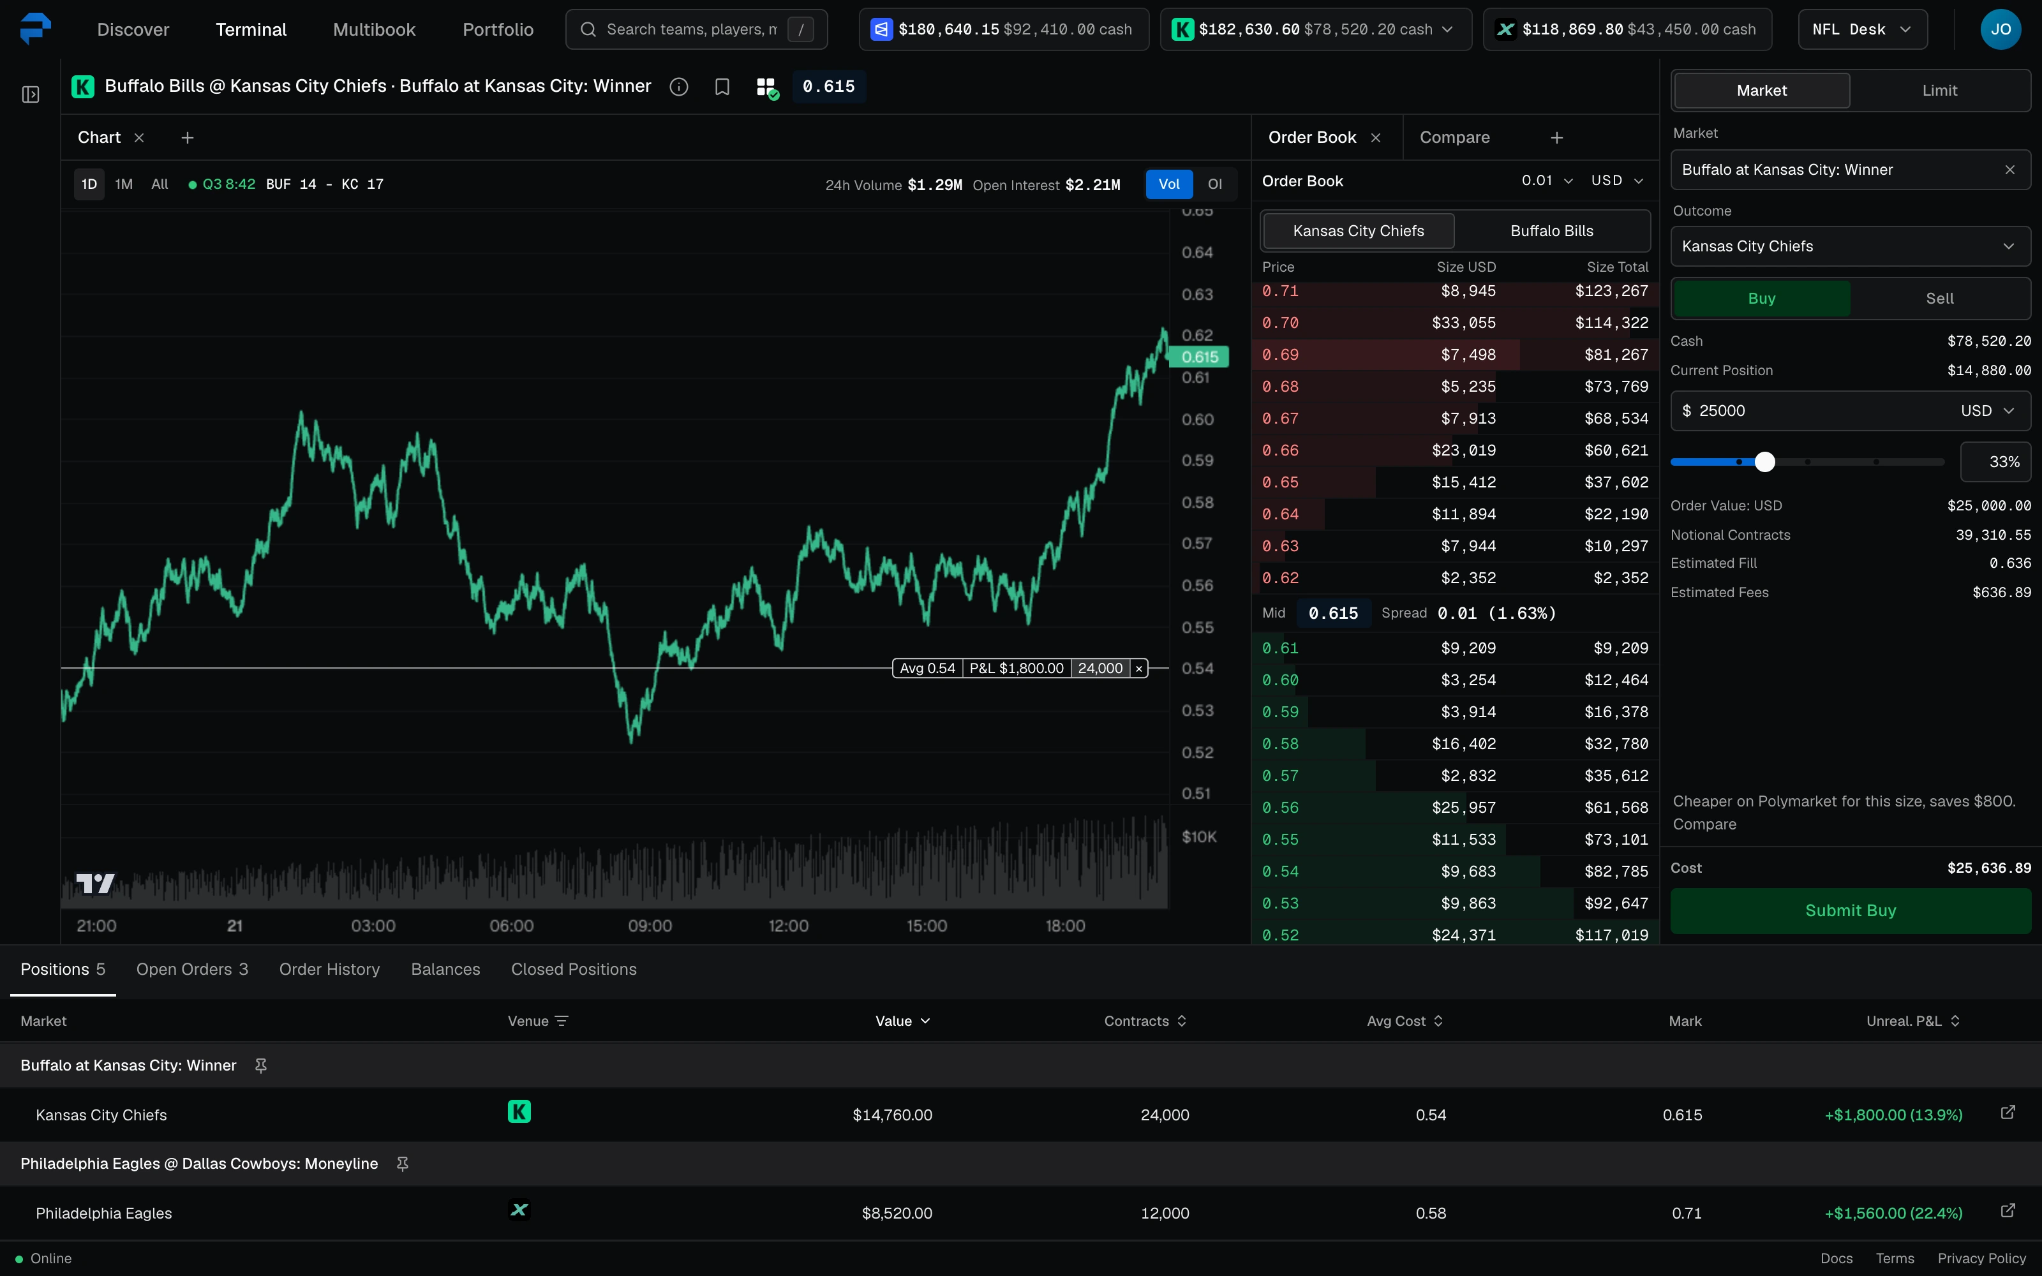Submit the Buy order
This screenshot has height=1276, width=2042.
1850,910
